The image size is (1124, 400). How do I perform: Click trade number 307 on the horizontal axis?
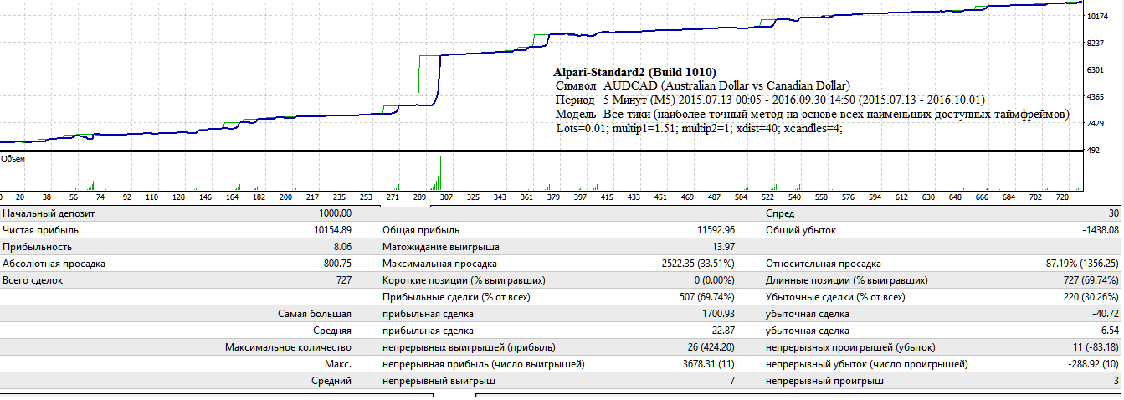tap(446, 197)
